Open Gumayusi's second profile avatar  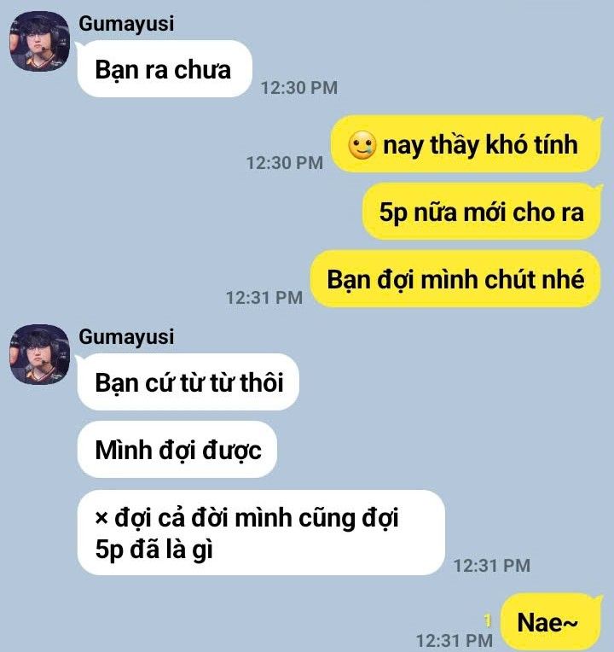[x=39, y=354]
